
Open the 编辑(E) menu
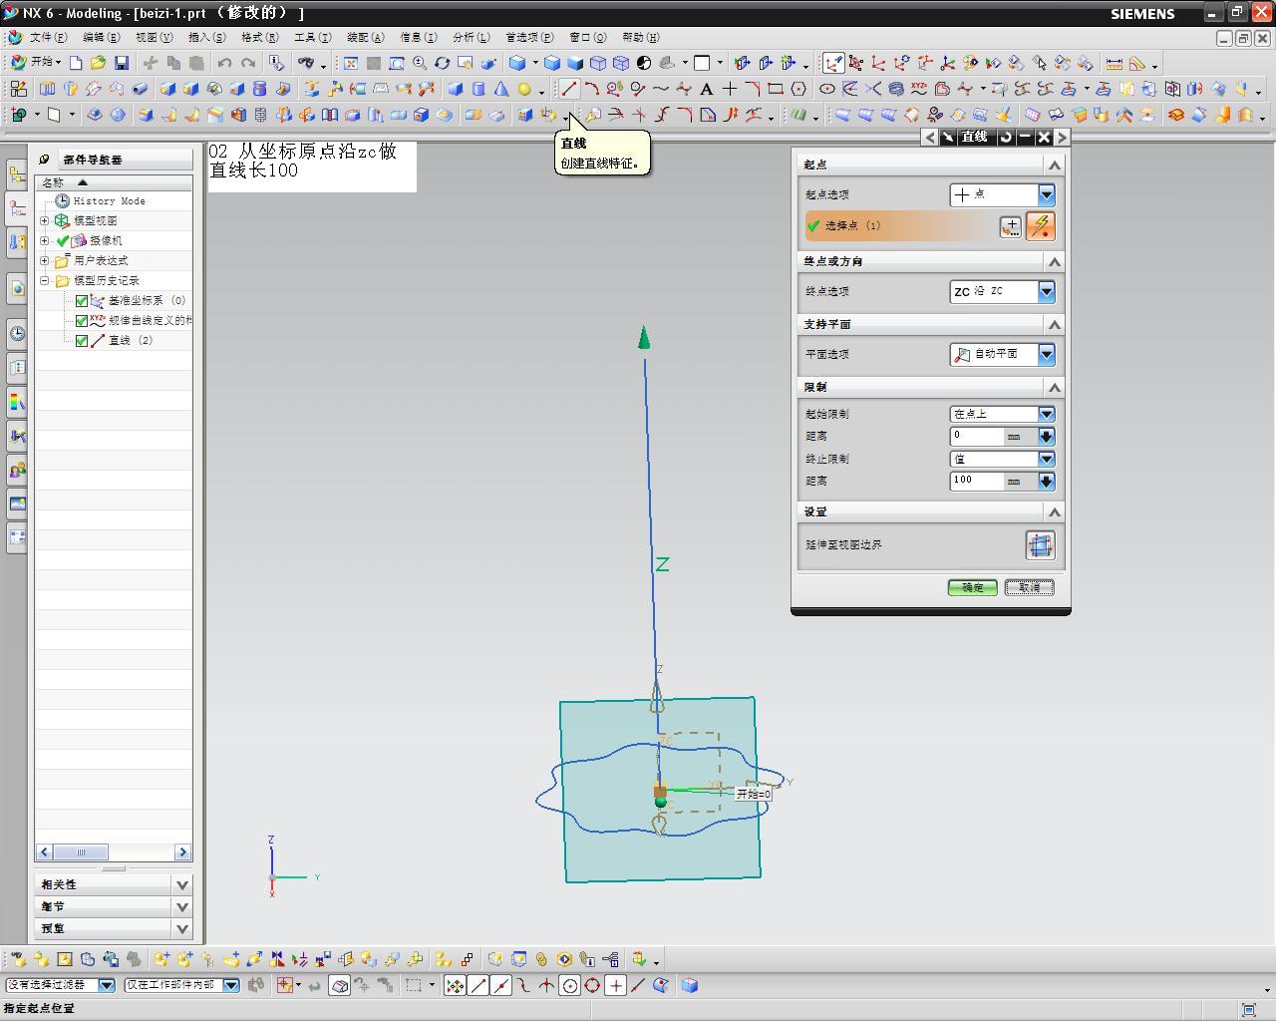(x=101, y=37)
